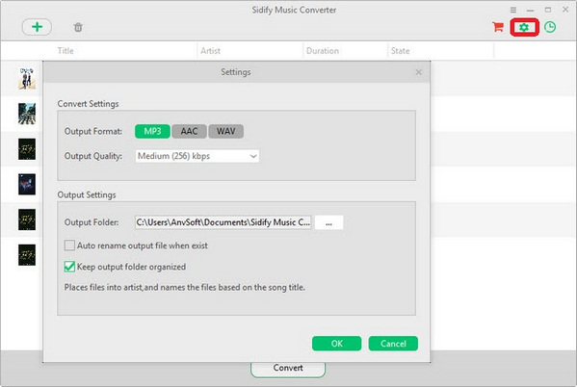
Task: Select the first track album thumbnail
Action: pos(27,78)
